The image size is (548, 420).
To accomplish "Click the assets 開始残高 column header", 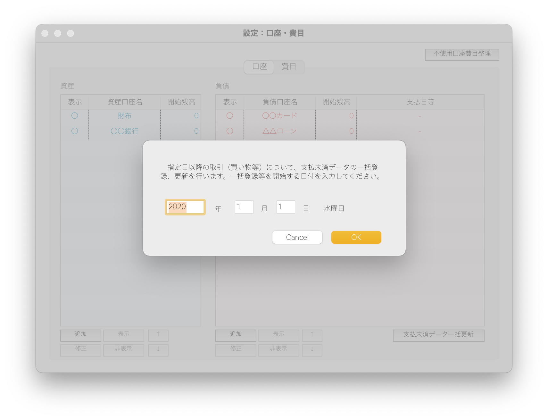I will 181,102.
